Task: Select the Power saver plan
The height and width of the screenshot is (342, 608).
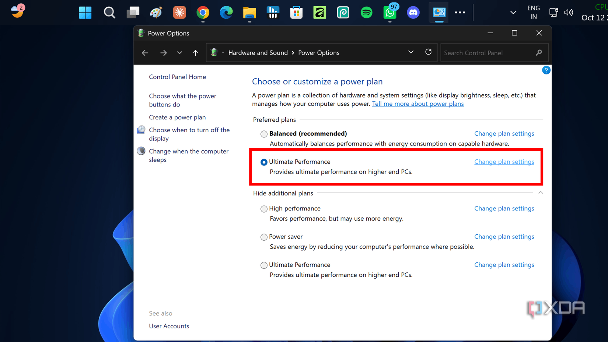Action: point(264,237)
